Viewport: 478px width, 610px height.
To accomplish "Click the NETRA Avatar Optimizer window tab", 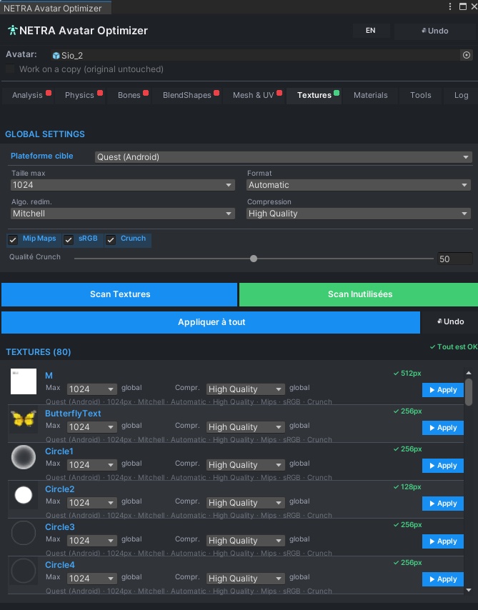I will click(55, 8).
